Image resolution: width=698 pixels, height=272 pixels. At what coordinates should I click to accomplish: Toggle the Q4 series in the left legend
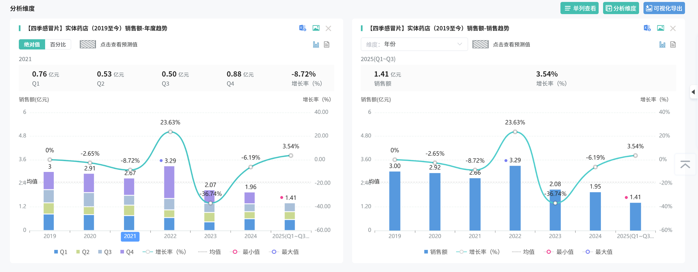(127, 252)
